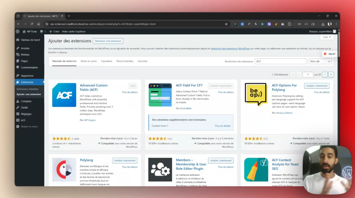Open the Médias sidebar menu

[x=25, y=55]
